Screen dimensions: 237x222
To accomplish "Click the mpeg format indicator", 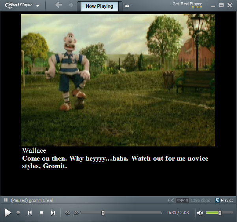I will (182, 200).
